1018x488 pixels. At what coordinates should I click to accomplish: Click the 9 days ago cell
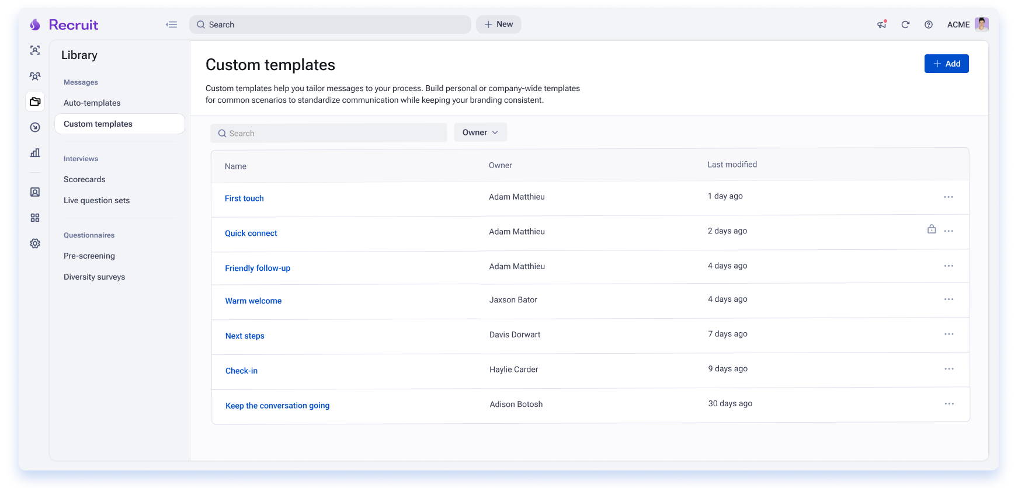728,368
